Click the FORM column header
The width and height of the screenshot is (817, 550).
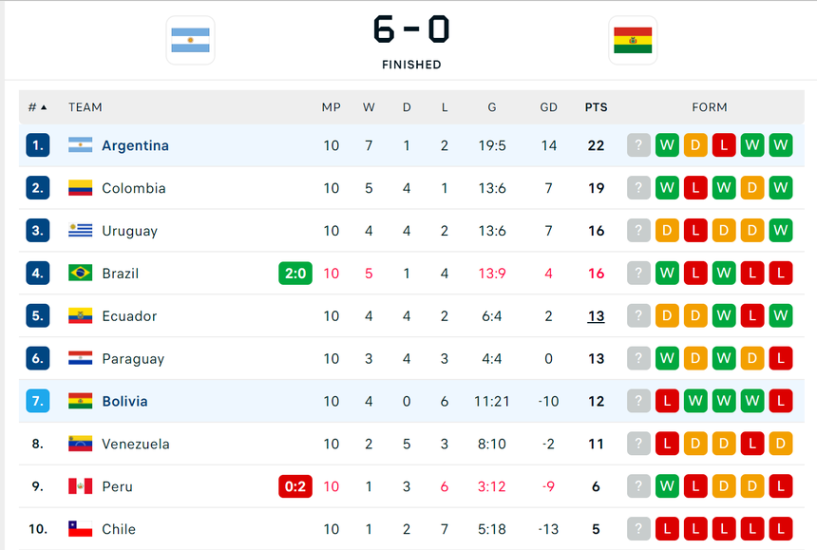click(x=710, y=107)
